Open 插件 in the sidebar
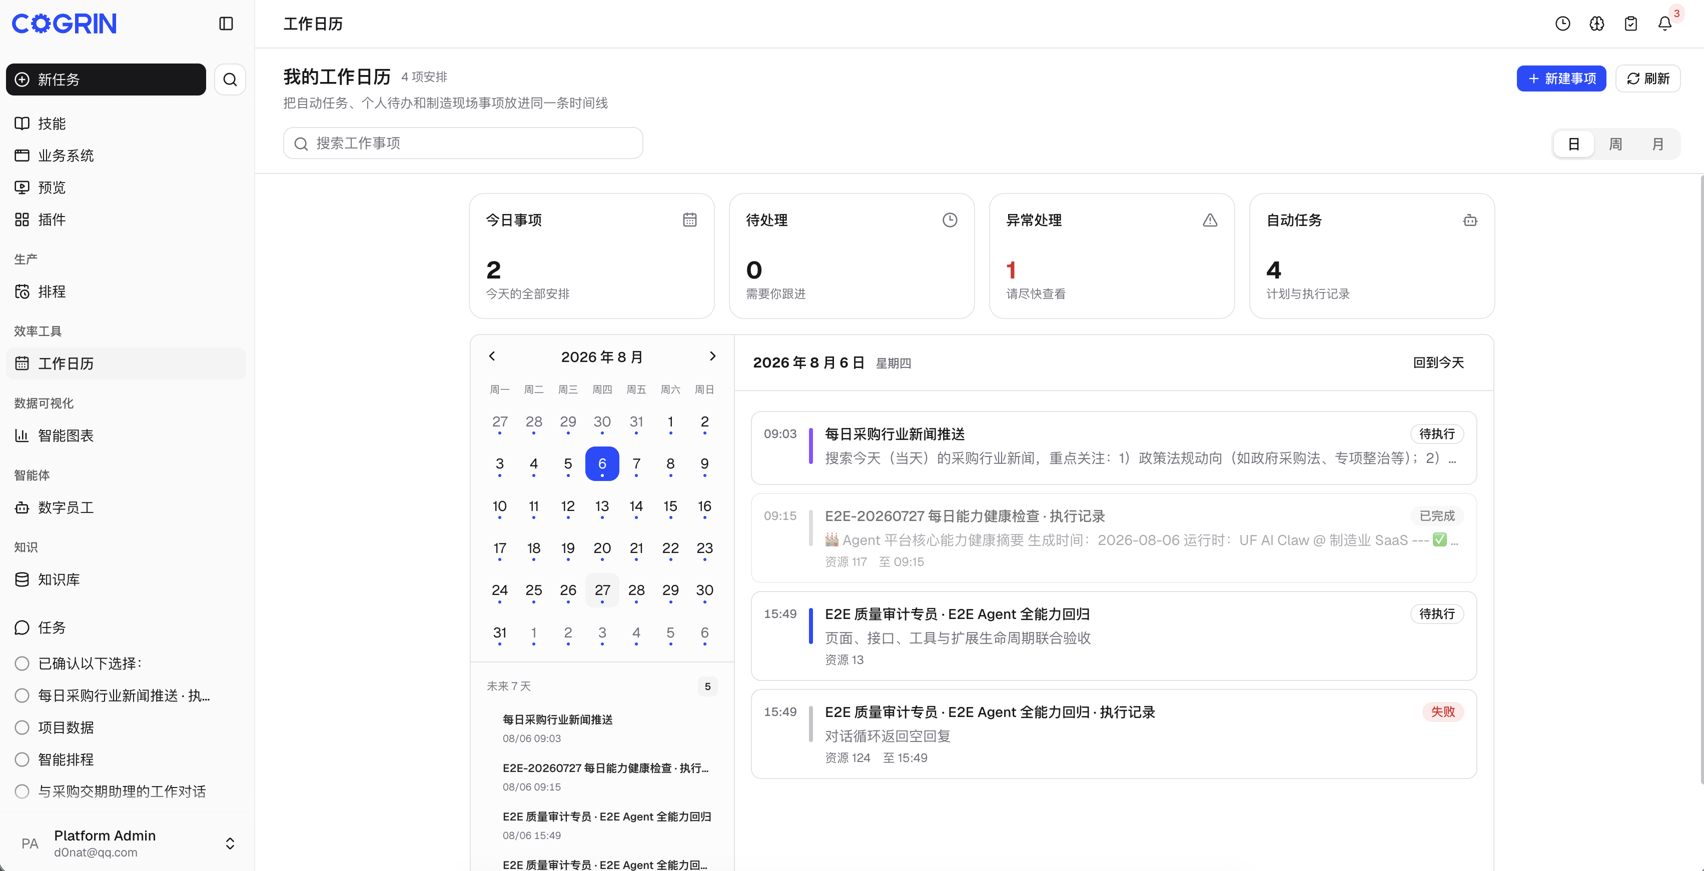1704x871 pixels. pyautogui.click(x=126, y=219)
